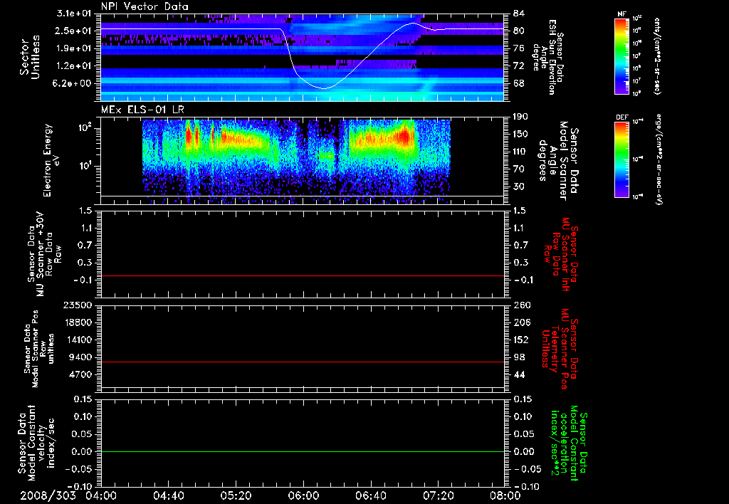Click the '3.1e+01' sector tick value
Viewport: 729px width, 504px height.
click(73, 14)
